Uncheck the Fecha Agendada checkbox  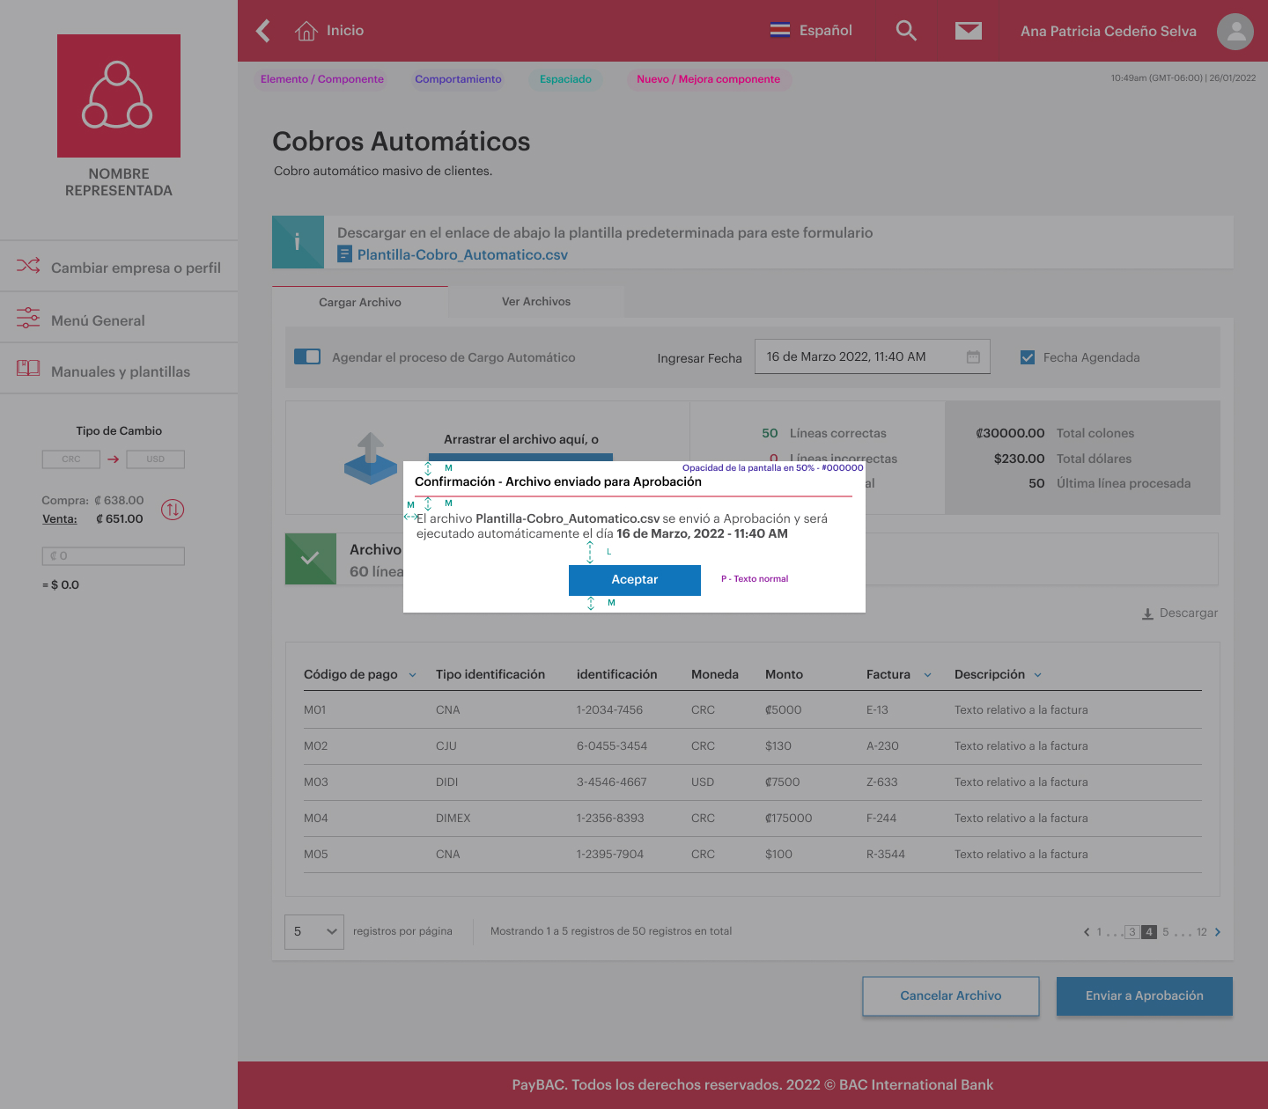(x=1027, y=356)
